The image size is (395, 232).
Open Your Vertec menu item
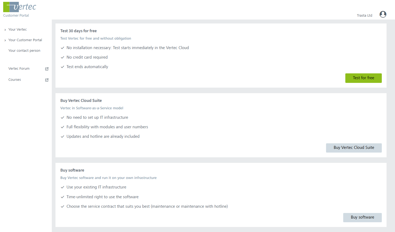[x=17, y=30]
